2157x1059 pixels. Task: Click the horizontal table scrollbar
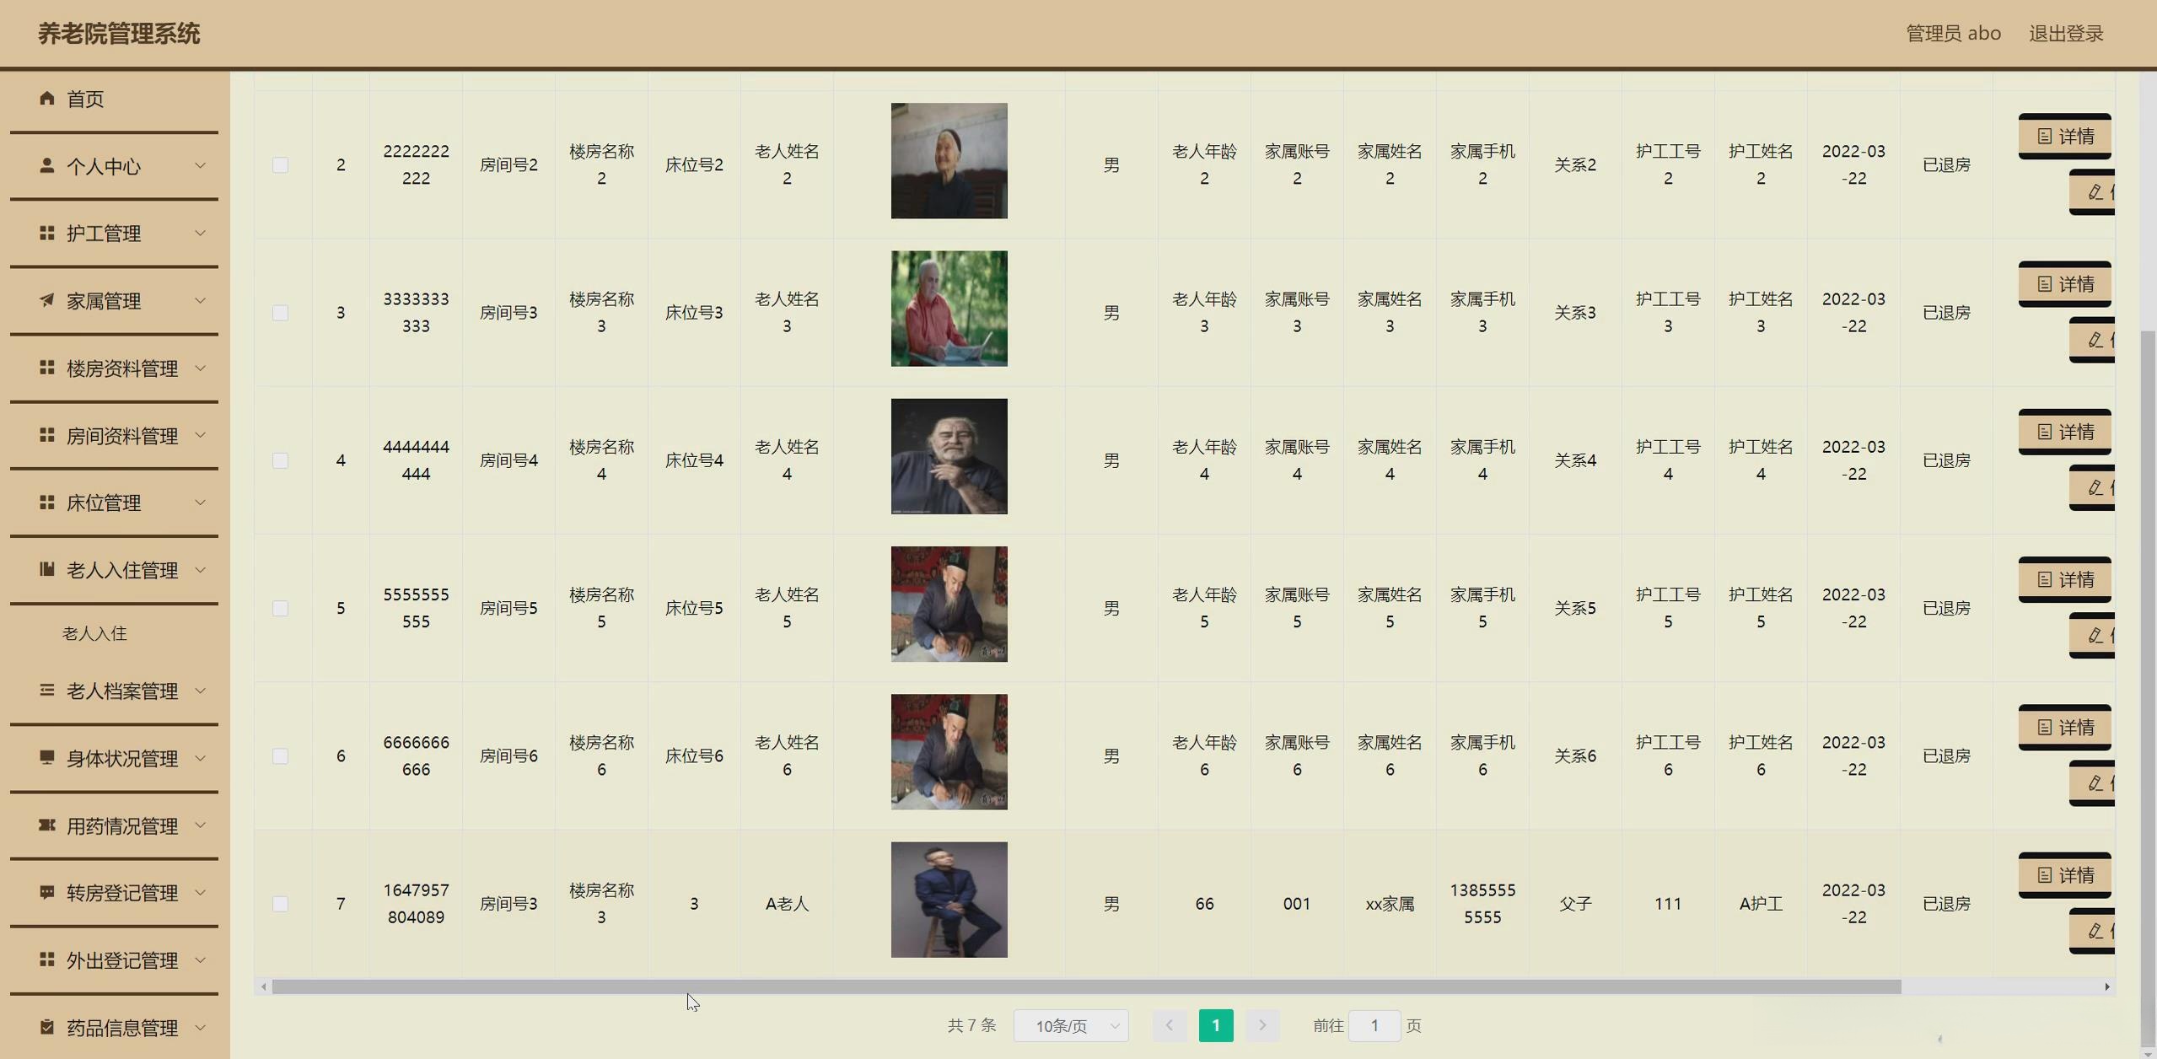[1086, 986]
